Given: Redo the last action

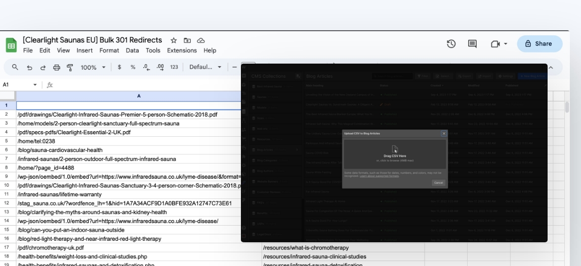Looking at the screenshot, I should point(43,67).
